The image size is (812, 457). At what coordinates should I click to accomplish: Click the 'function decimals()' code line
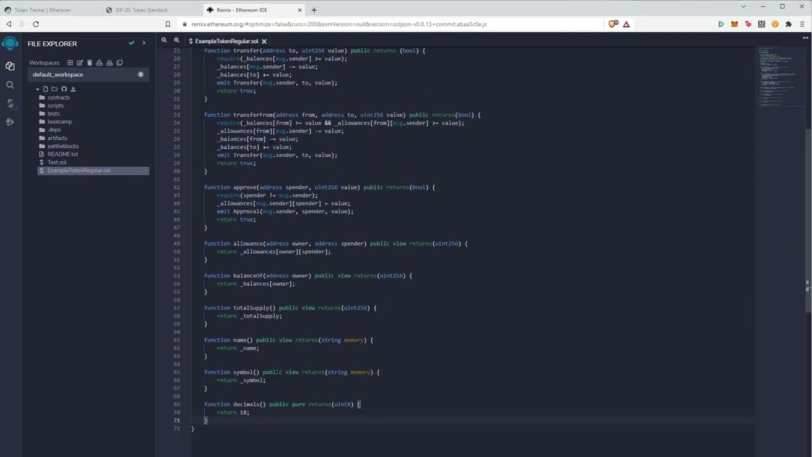click(x=282, y=404)
